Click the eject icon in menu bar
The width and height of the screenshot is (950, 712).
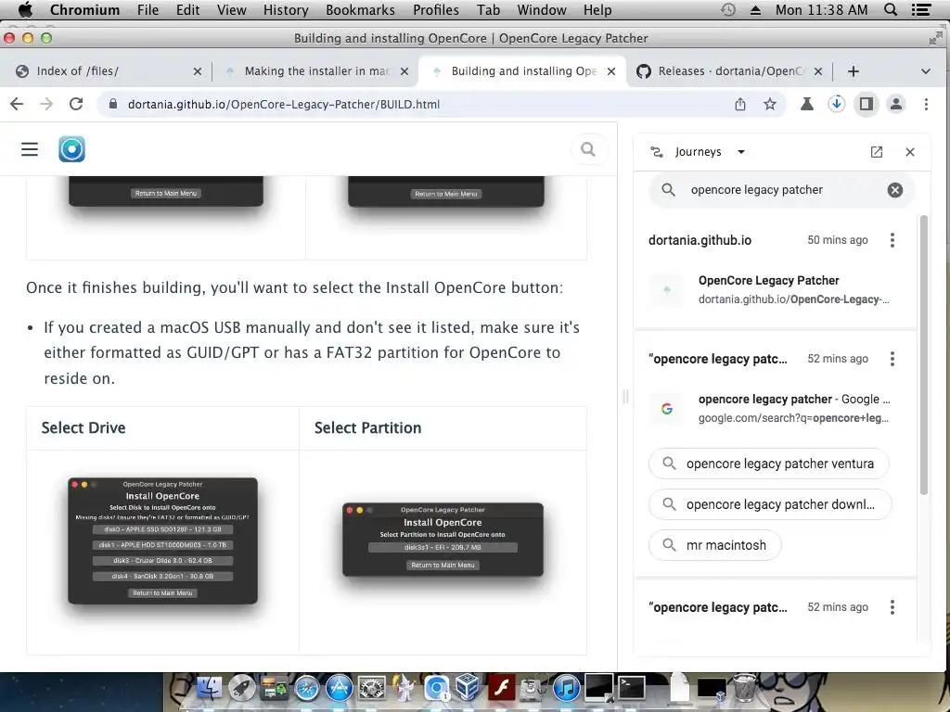(x=755, y=10)
